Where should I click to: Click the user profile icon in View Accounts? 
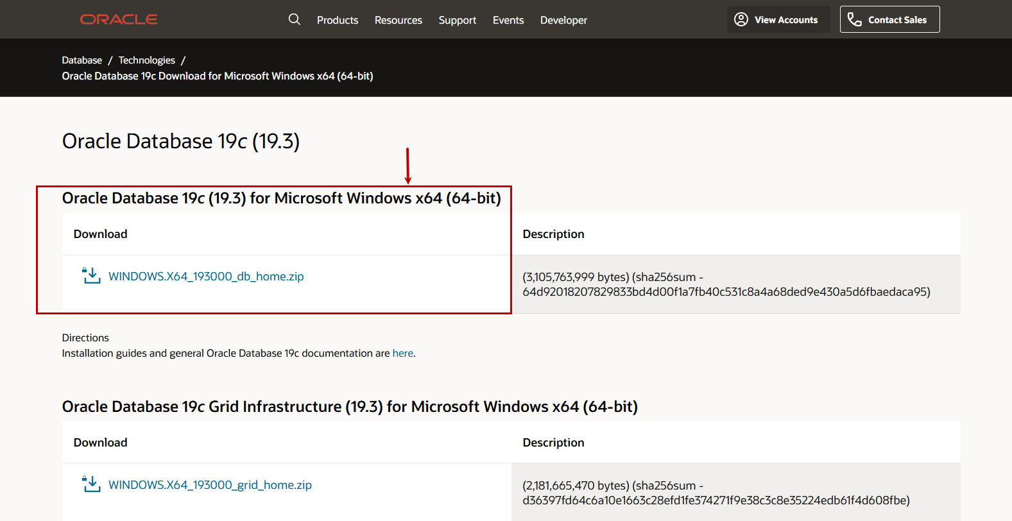[x=741, y=20]
